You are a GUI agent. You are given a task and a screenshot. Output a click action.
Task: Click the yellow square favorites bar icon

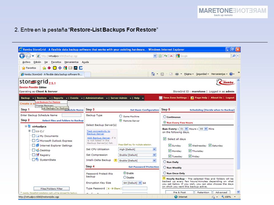[x=55, y=68]
